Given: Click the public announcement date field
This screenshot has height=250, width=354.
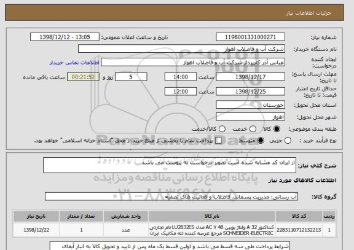Looking at the screenshot, I should tap(65, 37).
